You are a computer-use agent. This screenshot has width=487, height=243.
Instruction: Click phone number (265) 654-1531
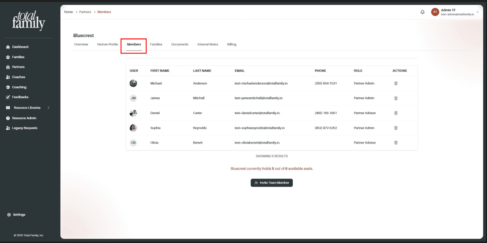point(326,83)
